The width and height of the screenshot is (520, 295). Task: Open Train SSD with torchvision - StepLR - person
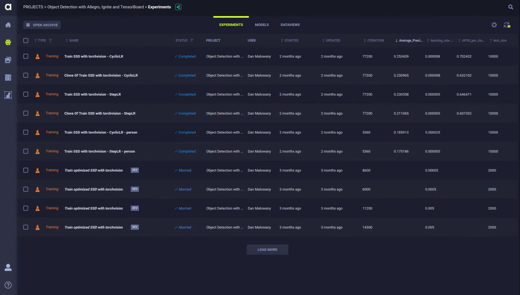coord(99,152)
